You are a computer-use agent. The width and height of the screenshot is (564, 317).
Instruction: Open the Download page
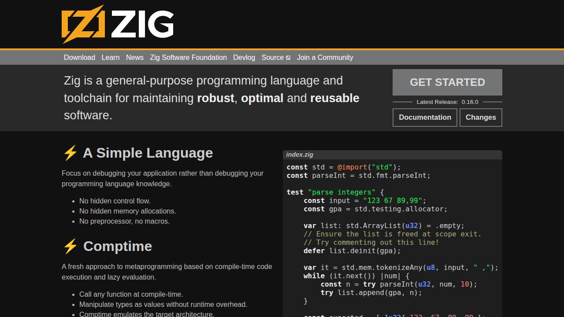(79, 57)
